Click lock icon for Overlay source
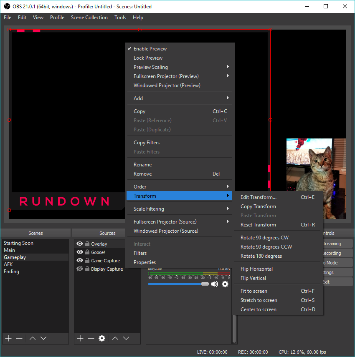This screenshot has height=357, width=355. (x=87, y=244)
